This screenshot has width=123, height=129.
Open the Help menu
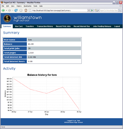coord(41,6)
